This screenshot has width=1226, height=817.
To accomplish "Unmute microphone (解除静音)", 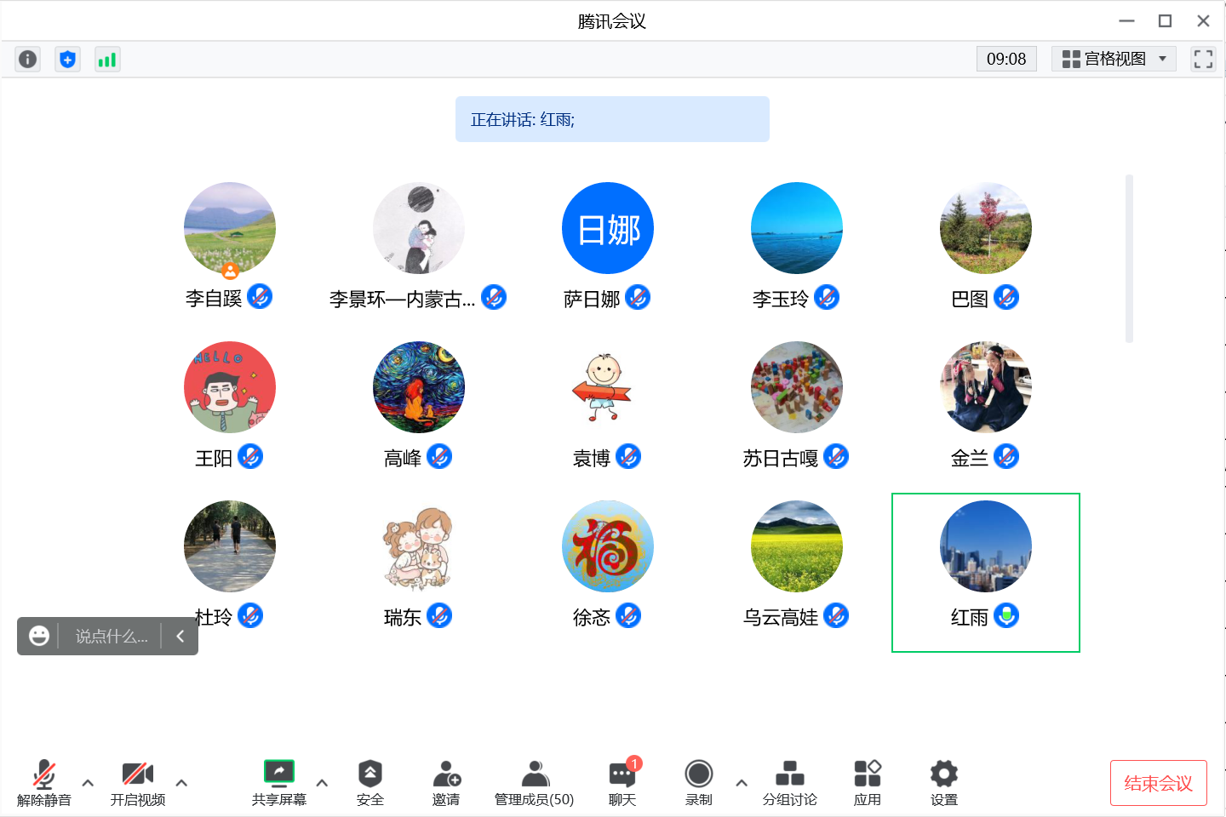I will pos(44,782).
